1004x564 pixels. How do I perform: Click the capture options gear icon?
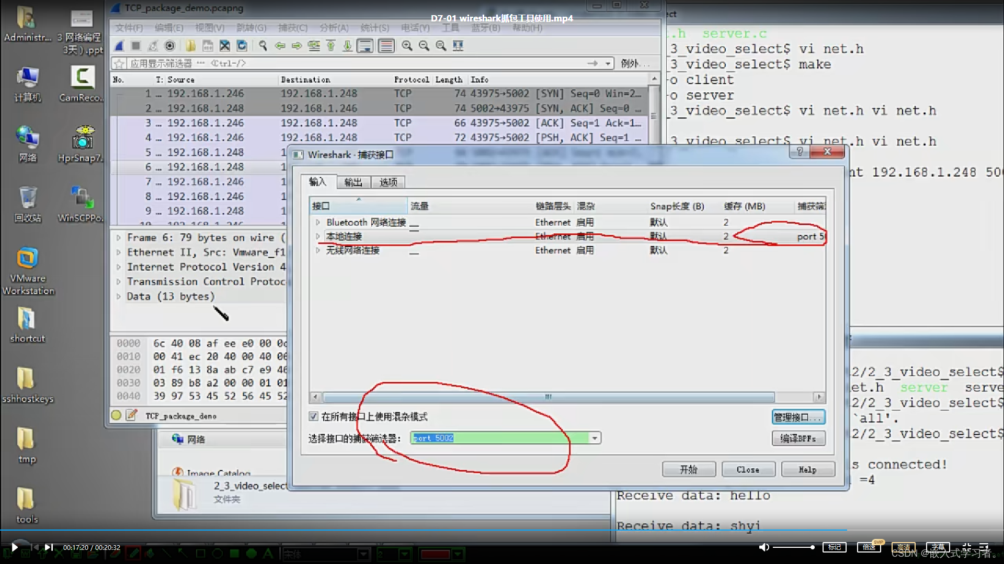coord(170,46)
